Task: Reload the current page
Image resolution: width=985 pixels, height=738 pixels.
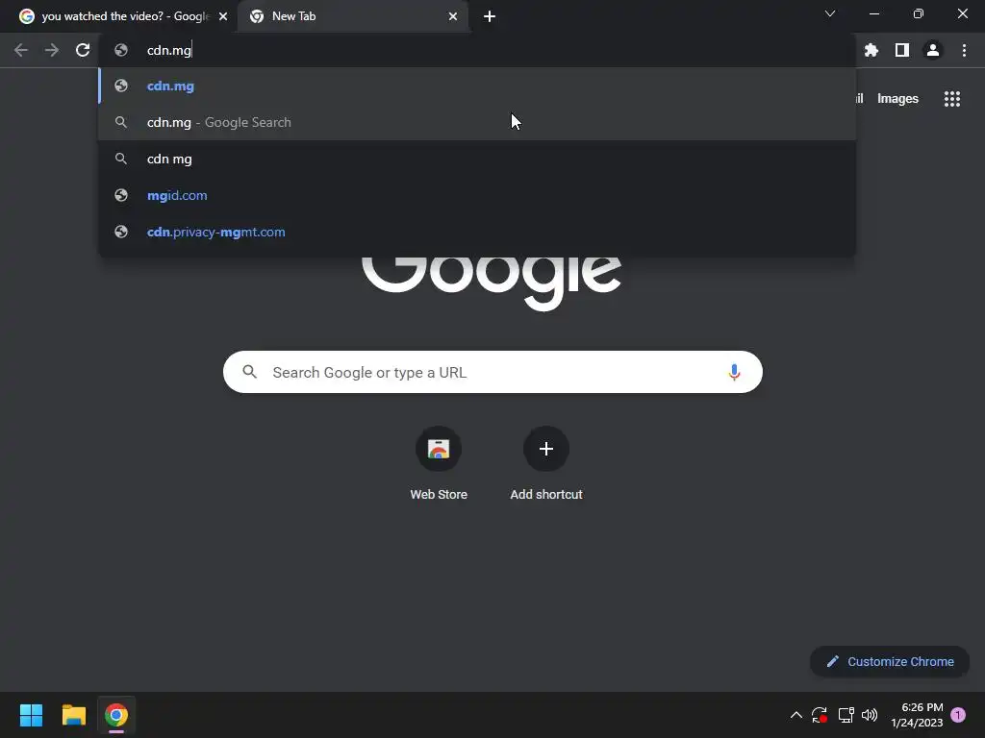Action: (x=83, y=50)
